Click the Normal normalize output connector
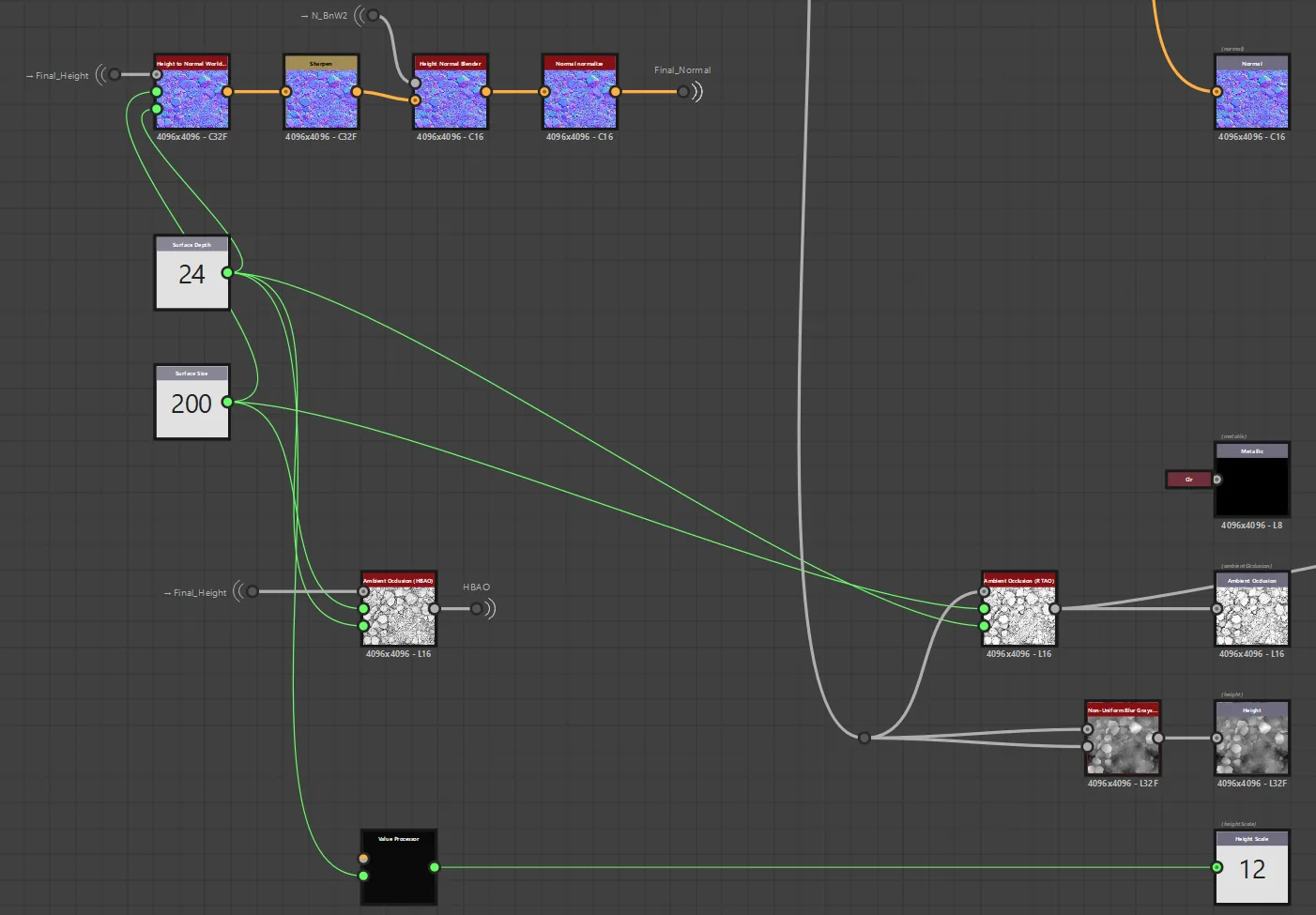The width and height of the screenshot is (1316, 915). click(615, 92)
